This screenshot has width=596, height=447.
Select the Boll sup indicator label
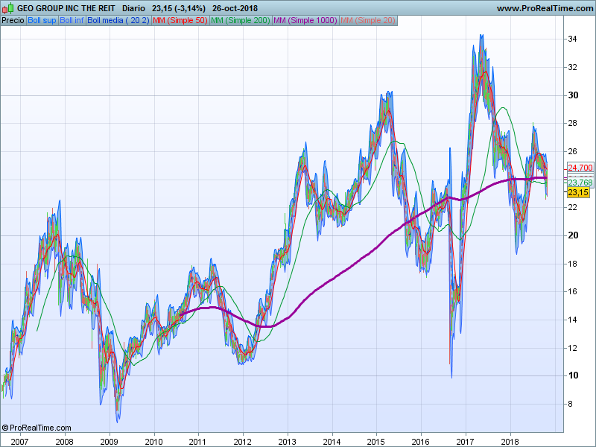(x=42, y=21)
